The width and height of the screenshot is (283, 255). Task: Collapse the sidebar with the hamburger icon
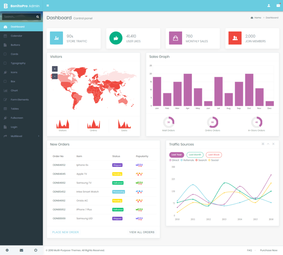pos(48,5)
